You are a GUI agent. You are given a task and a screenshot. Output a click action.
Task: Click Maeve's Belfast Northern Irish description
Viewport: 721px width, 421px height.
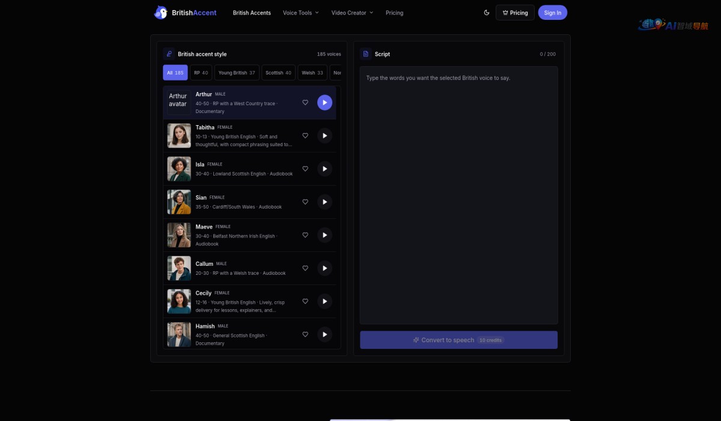(236, 240)
